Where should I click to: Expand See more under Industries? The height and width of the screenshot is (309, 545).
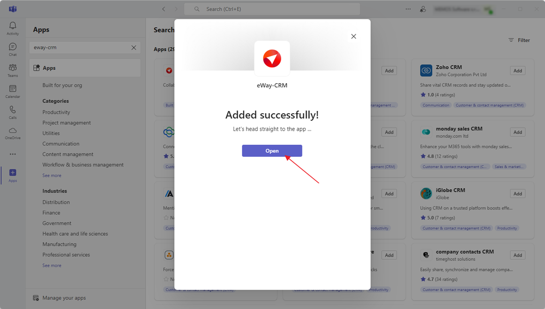click(x=52, y=265)
